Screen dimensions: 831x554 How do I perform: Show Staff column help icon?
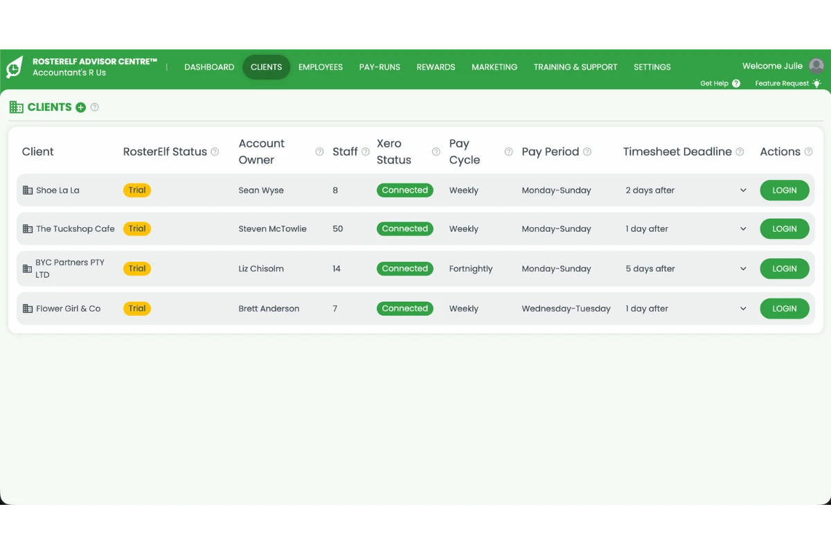[366, 152]
